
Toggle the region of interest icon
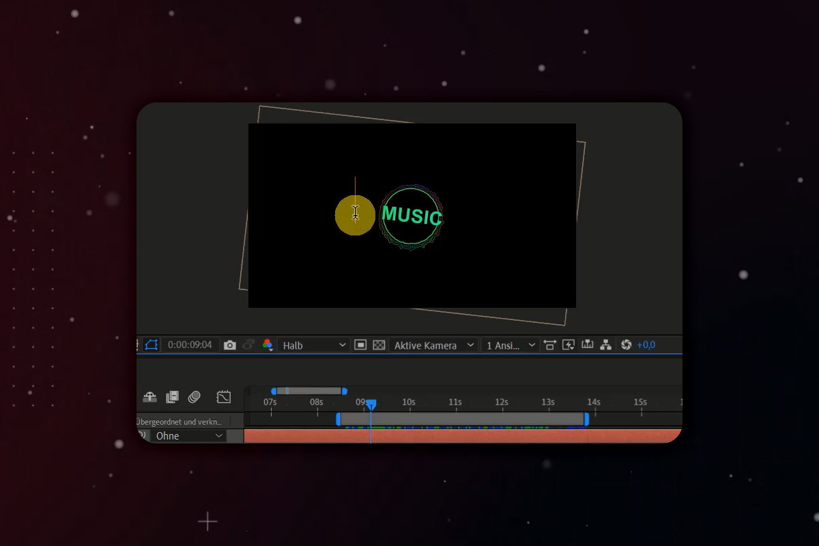coord(361,345)
